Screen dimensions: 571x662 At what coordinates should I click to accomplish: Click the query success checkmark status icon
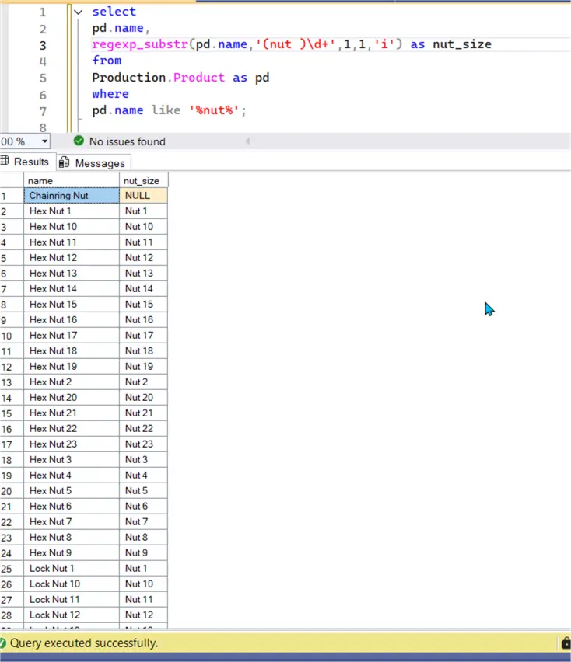(4, 643)
